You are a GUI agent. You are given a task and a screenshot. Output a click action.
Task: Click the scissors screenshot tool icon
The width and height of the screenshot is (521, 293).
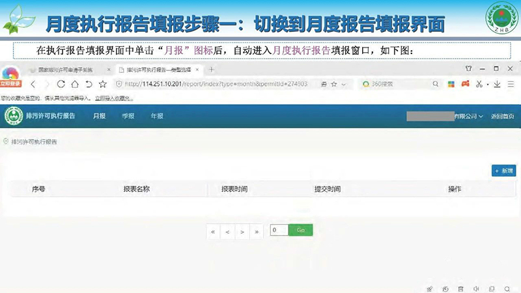[x=479, y=84]
